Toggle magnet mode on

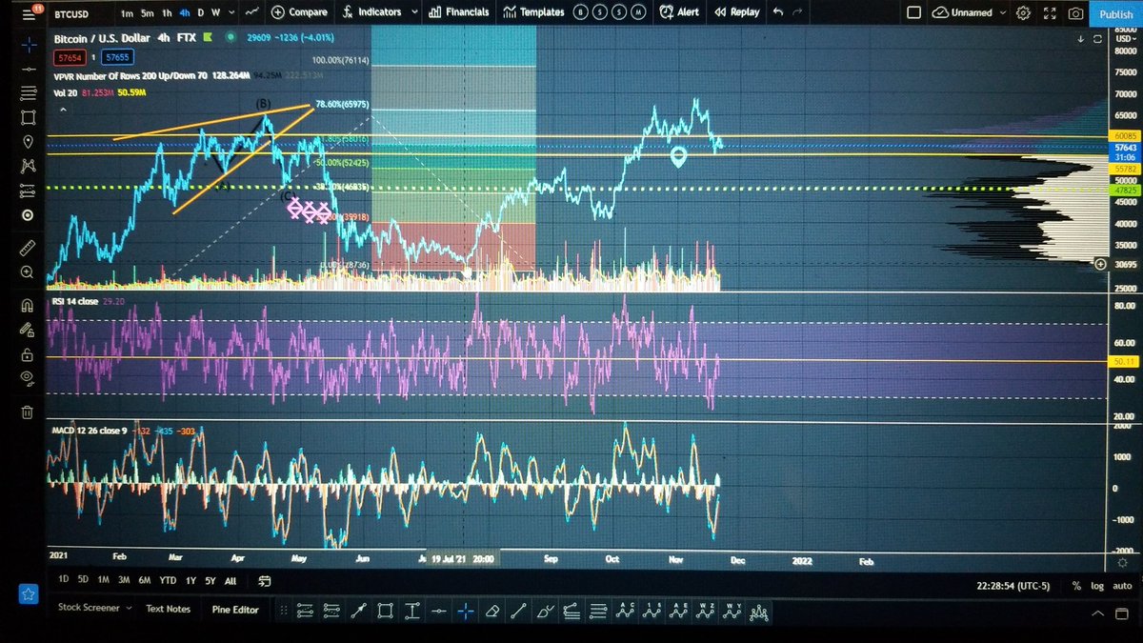tap(28, 305)
